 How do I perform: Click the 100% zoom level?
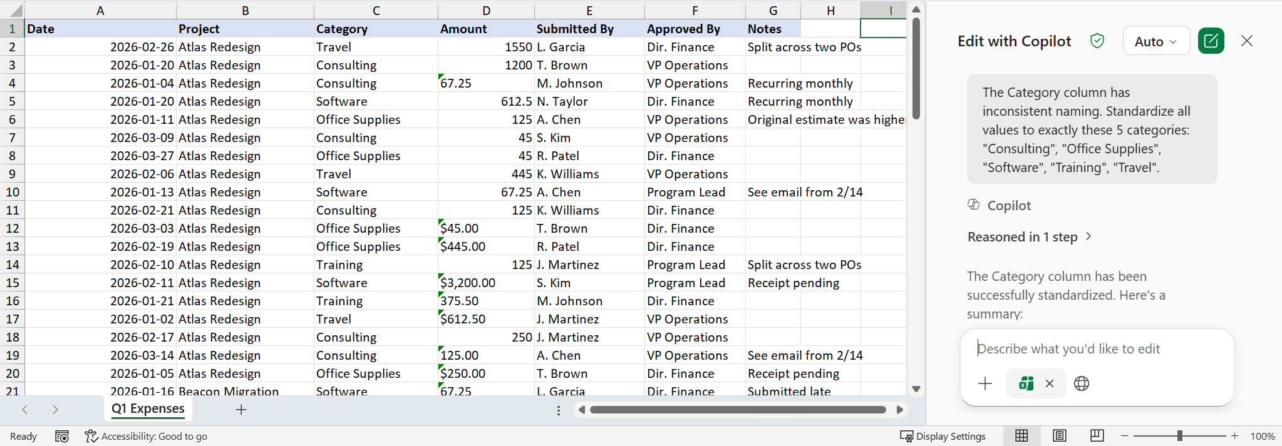[1263, 437]
